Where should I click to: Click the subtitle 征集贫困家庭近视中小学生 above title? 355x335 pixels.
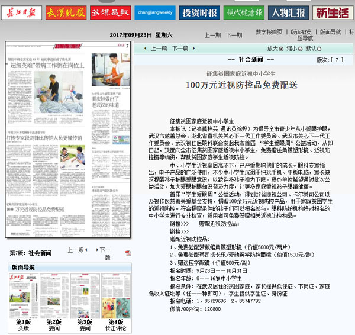click(x=241, y=73)
